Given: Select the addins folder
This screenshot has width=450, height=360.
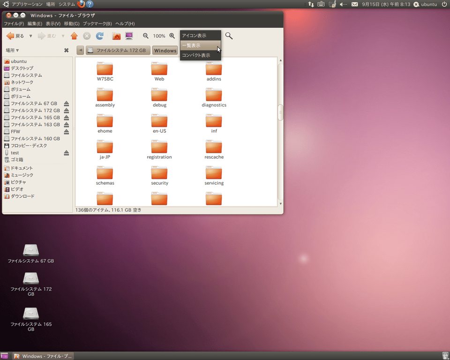Looking at the screenshot, I should [214, 71].
